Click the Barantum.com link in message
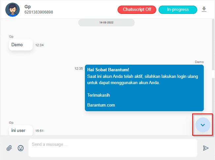Screen dimensions: 215x160 click(101, 105)
